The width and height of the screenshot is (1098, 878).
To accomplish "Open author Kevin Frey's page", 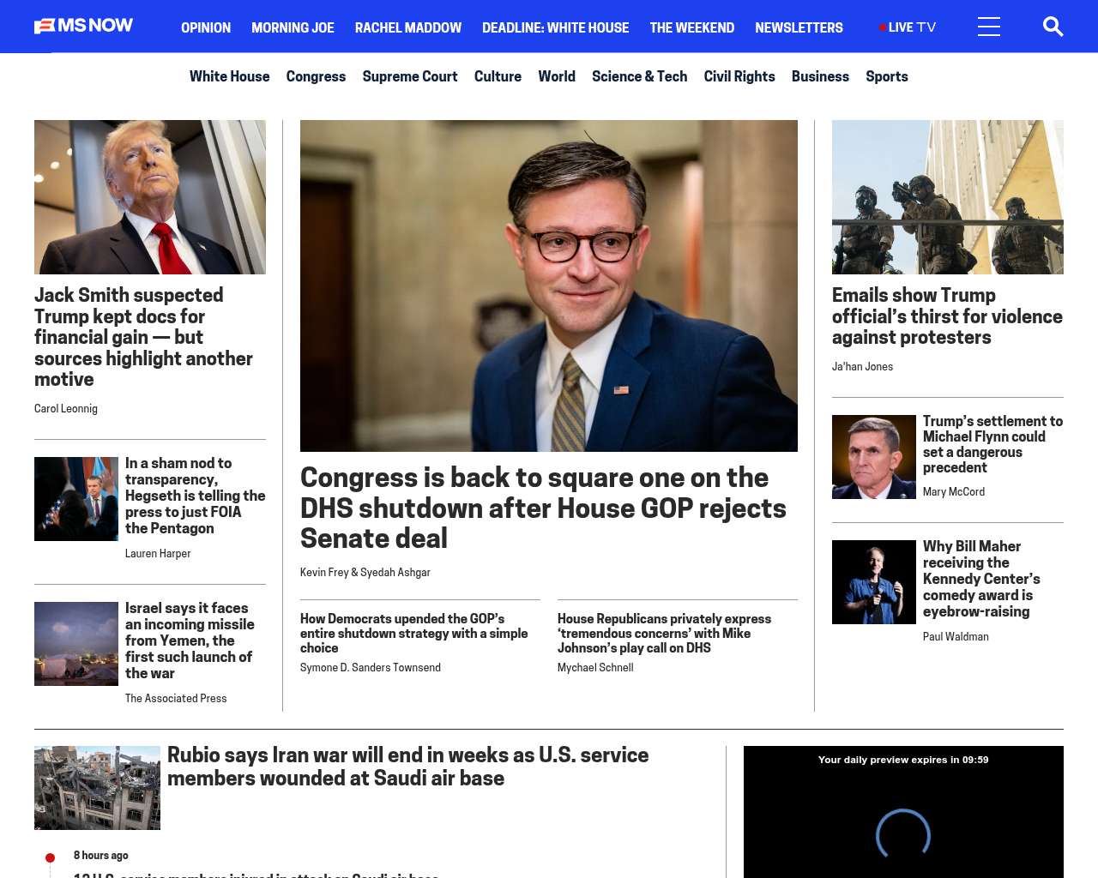I will [324, 573].
